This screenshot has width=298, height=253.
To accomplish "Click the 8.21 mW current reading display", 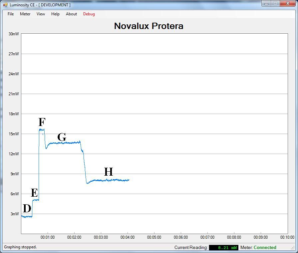I will point(223,247).
